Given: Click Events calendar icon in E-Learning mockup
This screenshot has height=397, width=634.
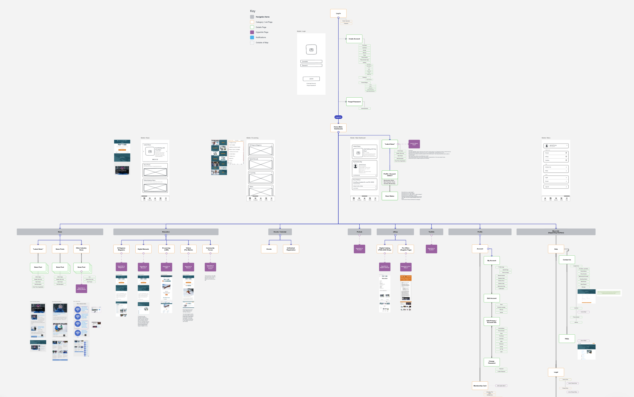Looking at the screenshot, I should (x=266, y=198).
